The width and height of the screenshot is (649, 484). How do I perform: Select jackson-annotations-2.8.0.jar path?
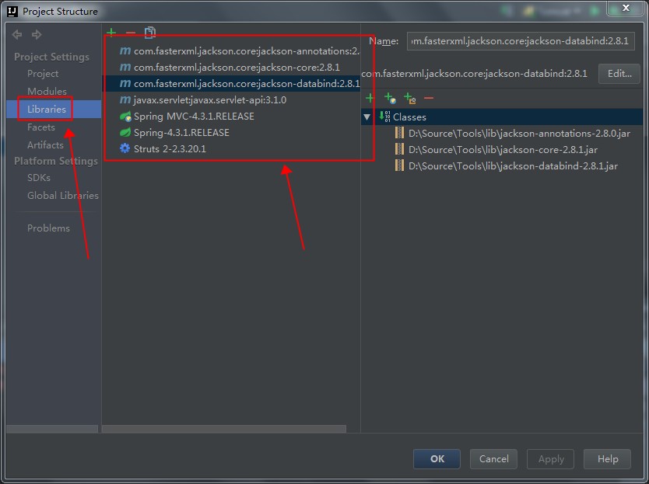click(x=519, y=133)
